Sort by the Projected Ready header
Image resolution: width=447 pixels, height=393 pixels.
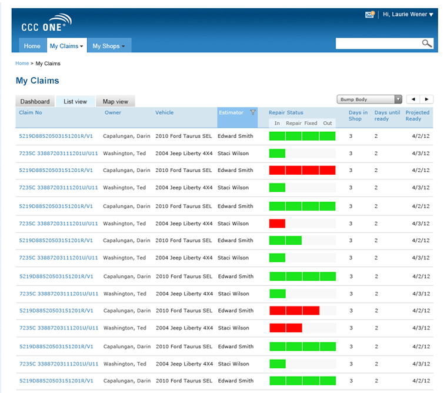tap(418, 115)
